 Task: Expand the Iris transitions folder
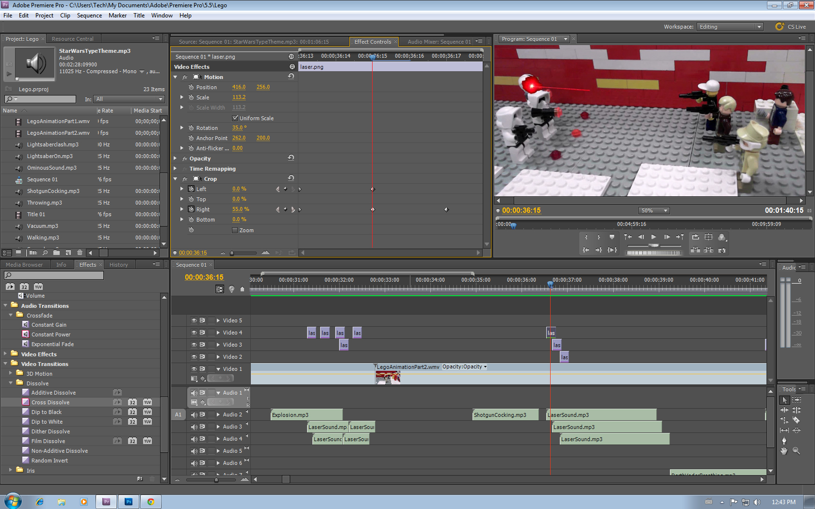click(11, 470)
